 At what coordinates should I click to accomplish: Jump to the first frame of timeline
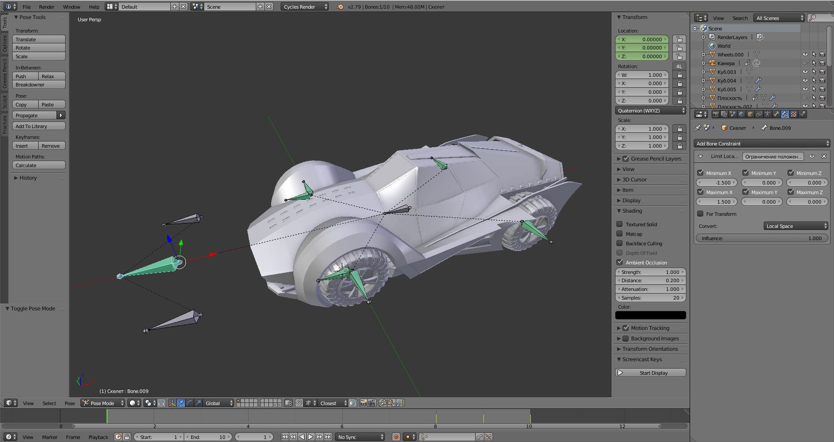tap(285, 437)
